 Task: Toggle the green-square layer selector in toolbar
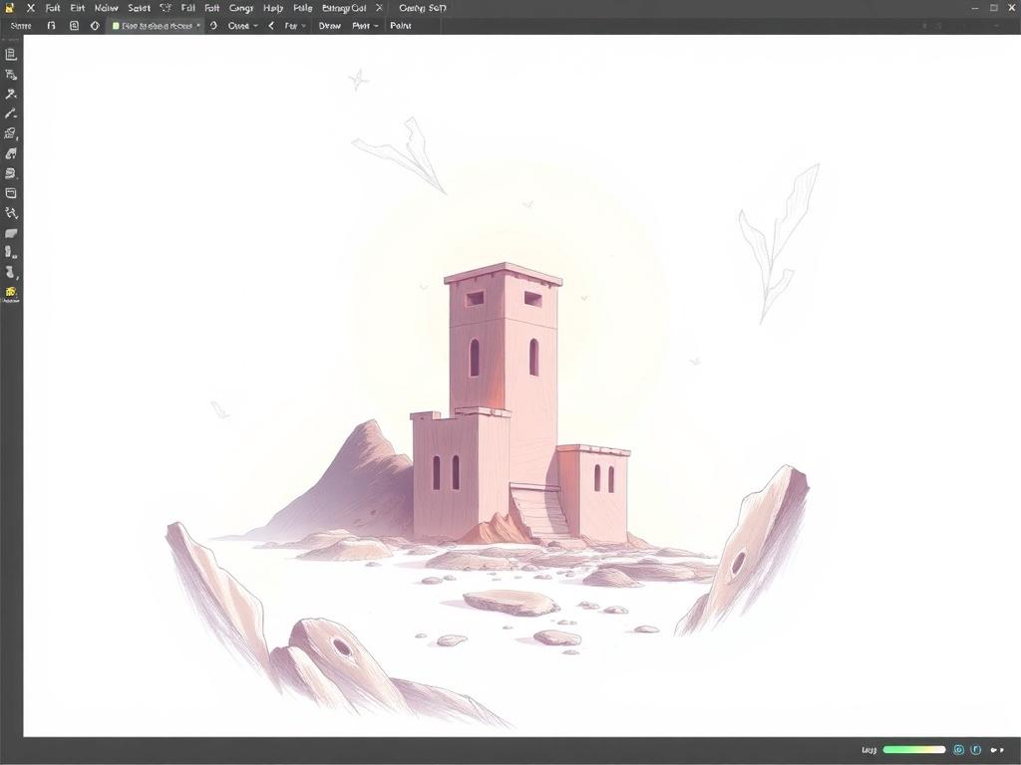157,26
